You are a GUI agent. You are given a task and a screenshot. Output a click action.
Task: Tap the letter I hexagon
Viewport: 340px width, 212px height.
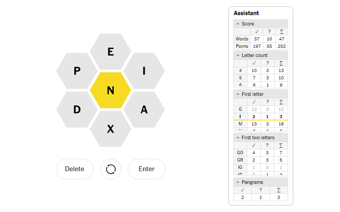click(x=144, y=70)
